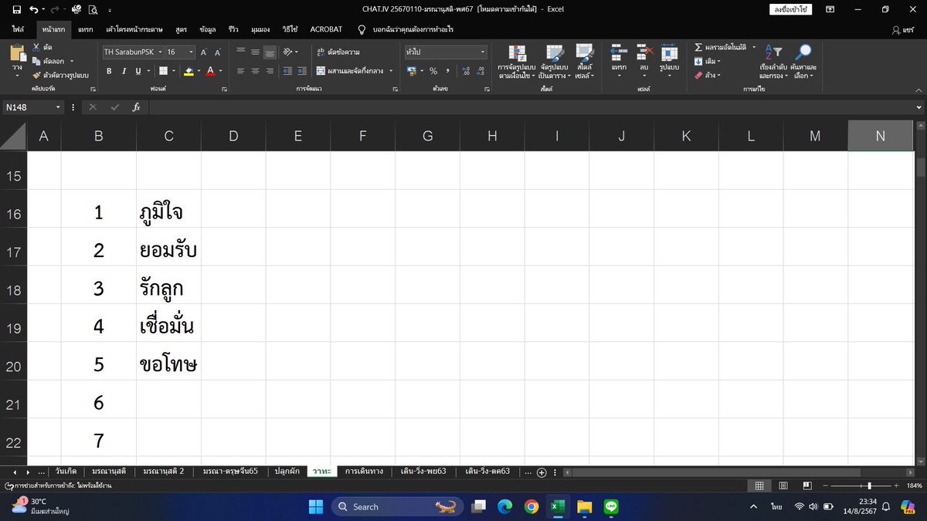Open the font name dropdown TH SarabunPSK
Image resolution: width=927 pixels, height=521 pixels.
point(159,52)
